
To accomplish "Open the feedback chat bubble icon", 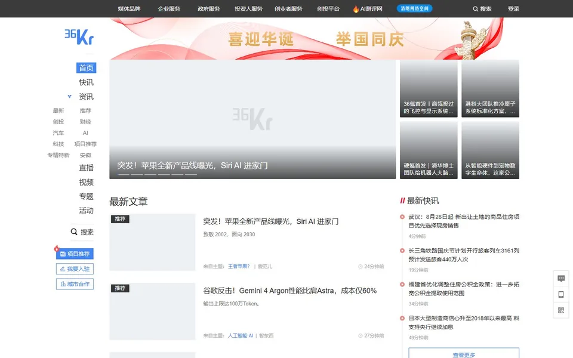I will tap(561, 279).
